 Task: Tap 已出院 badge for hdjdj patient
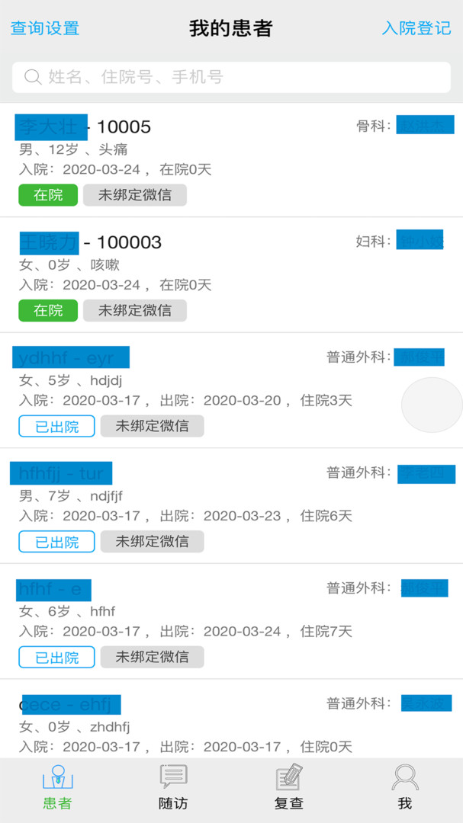coord(56,426)
